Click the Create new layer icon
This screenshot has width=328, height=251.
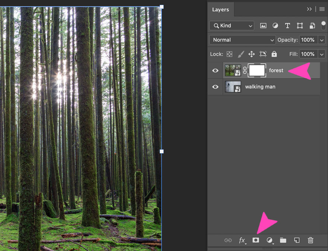[297, 240]
